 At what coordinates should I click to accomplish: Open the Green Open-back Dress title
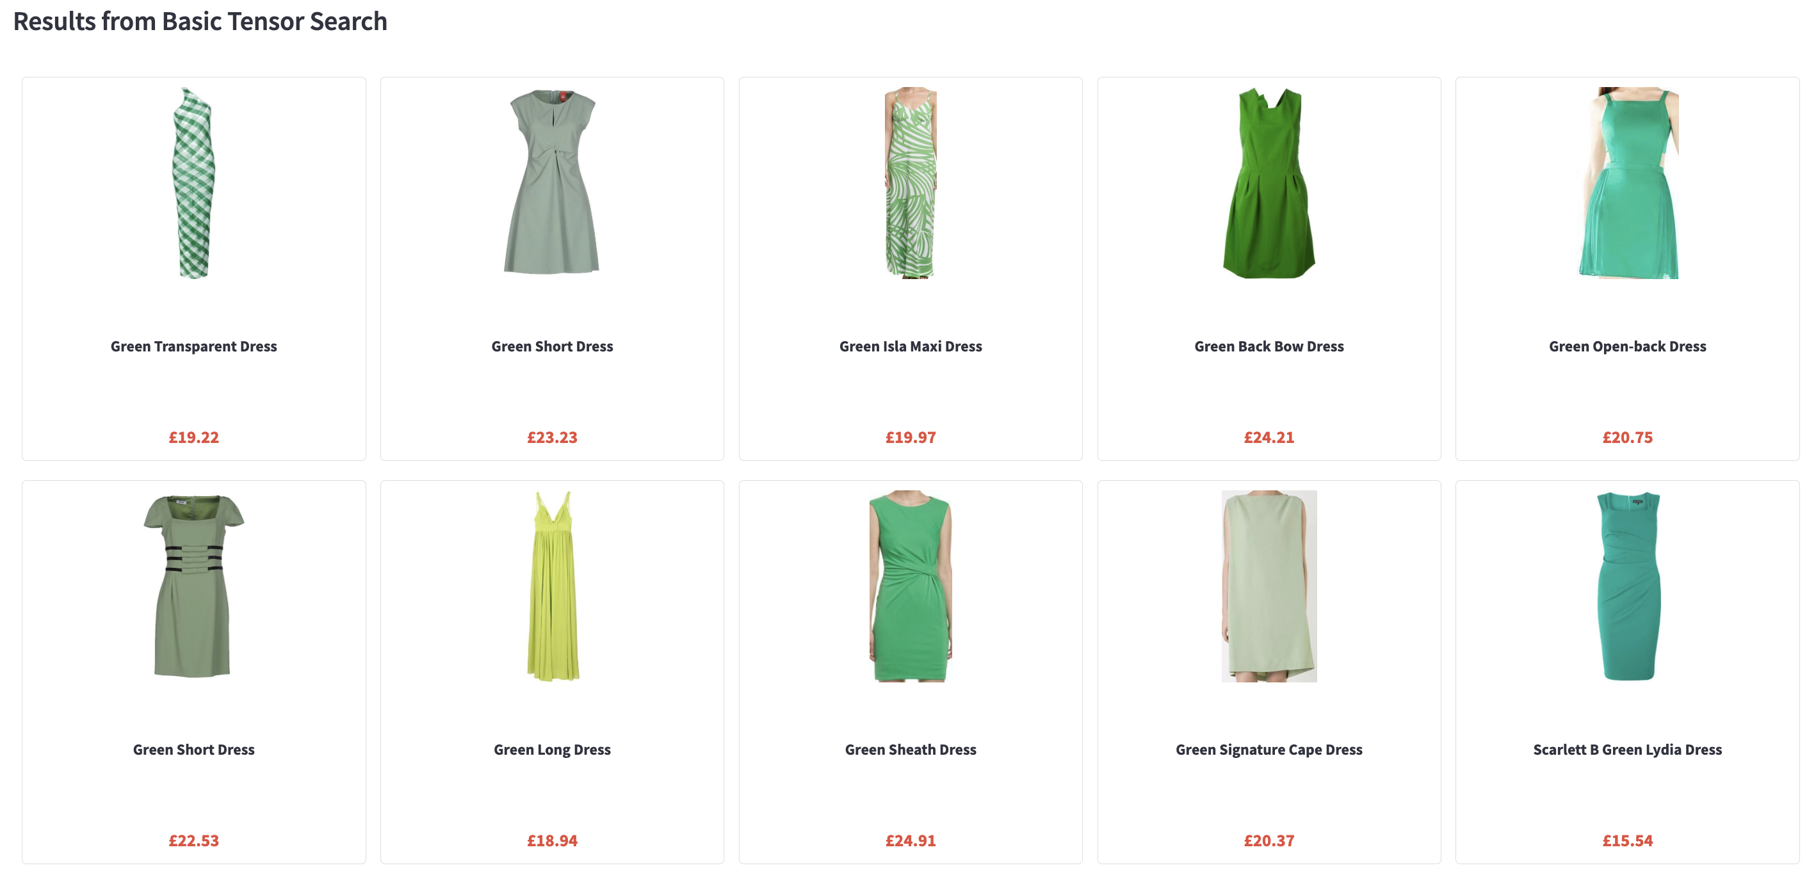click(1627, 346)
